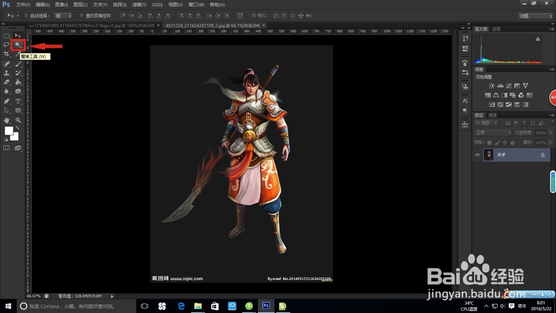
Task: Open Photoshop from Windows taskbar
Action: tap(266, 306)
